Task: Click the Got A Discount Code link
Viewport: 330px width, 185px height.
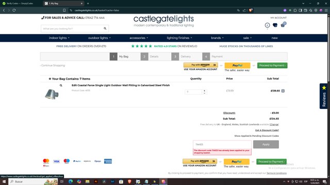Action: (267, 130)
